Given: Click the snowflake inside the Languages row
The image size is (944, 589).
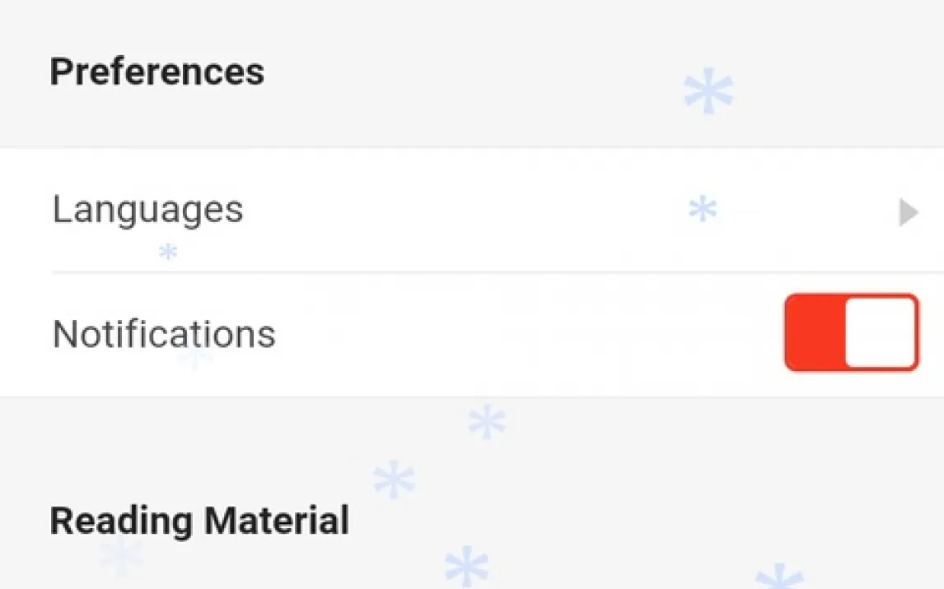Looking at the screenshot, I should 703,210.
